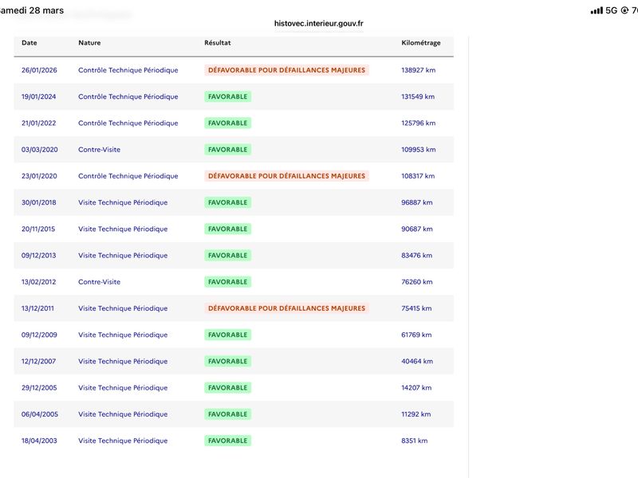The width and height of the screenshot is (638, 478).
Task: Click the 131549 km mileage value
Action: (418, 96)
